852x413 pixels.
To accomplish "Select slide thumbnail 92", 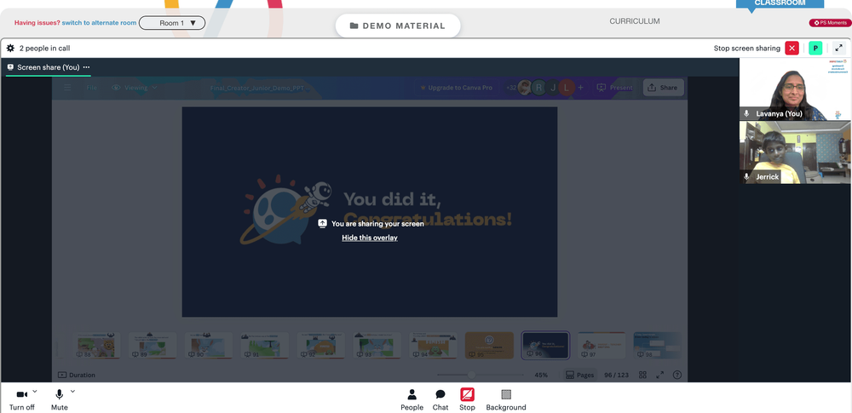I will (320, 346).
